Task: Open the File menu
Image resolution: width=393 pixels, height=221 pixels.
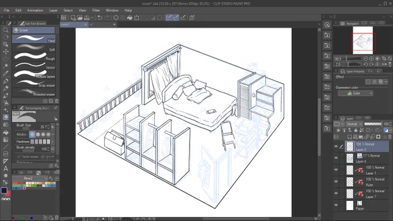Action: tap(6, 10)
